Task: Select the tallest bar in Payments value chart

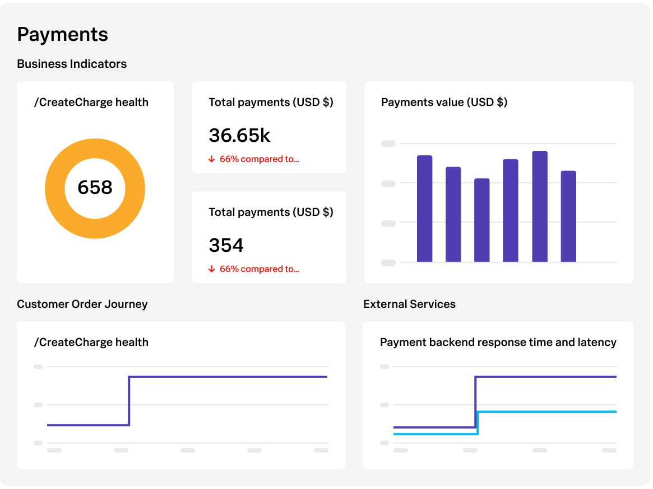Action: tap(539, 206)
